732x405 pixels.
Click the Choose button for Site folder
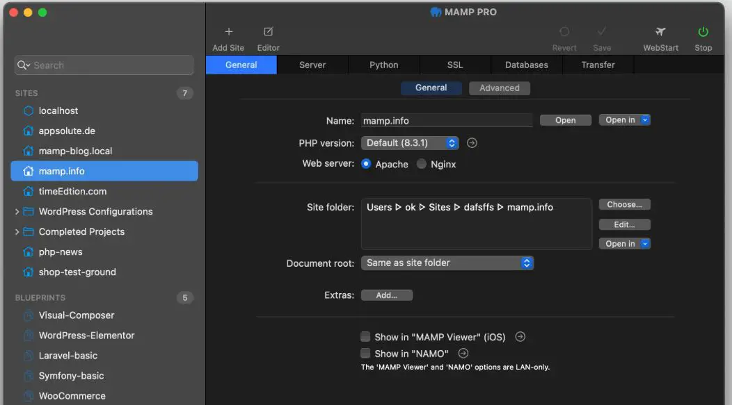[624, 204]
